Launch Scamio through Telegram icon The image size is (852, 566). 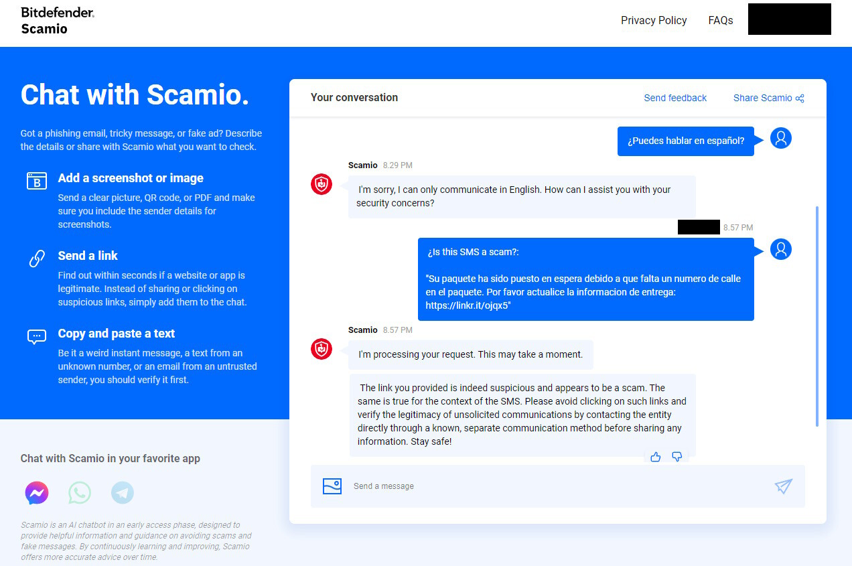[x=122, y=492]
